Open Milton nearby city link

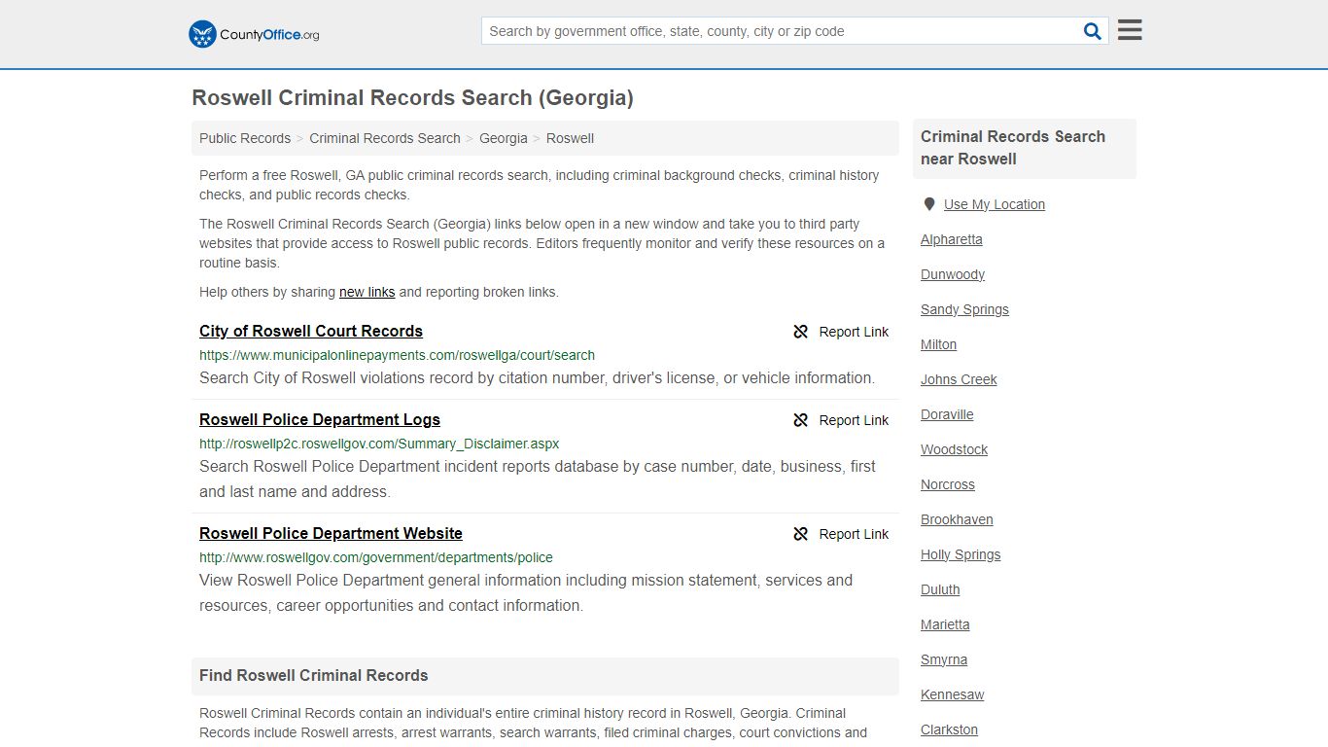[x=938, y=344]
